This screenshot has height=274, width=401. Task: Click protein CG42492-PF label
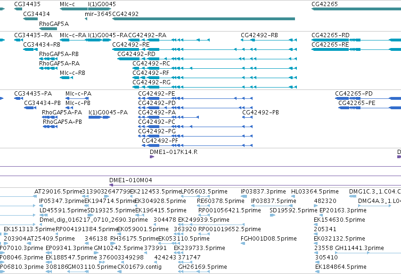coord(160,141)
